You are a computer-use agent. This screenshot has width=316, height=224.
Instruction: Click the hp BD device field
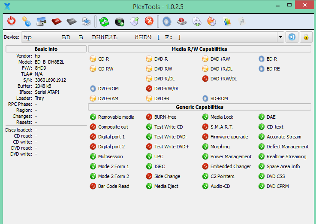(x=149, y=37)
